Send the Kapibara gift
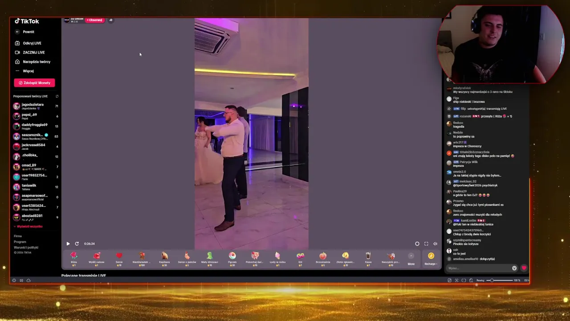 pos(164,259)
